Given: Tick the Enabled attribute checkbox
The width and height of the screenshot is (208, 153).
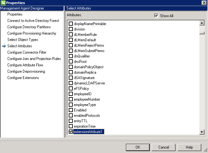Looking at the screenshot, I should [71, 110].
